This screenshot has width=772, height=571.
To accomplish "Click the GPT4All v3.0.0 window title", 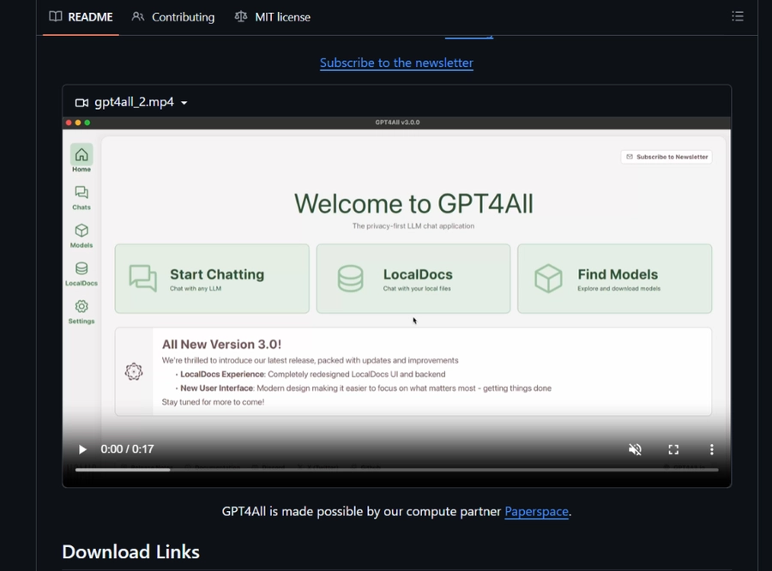I will tap(397, 123).
